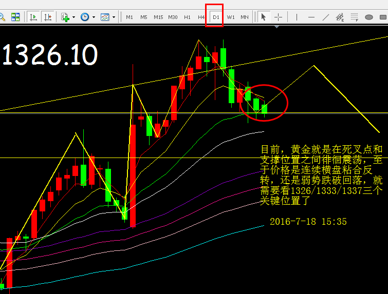Select the trendline drawing tool
Viewport: 388px width, 294px height.
[326, 17]
